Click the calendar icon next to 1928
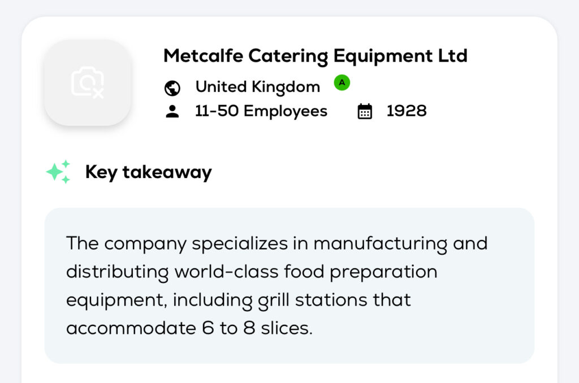579x383 pixels. pyautogui.click(x=365, y=111)
